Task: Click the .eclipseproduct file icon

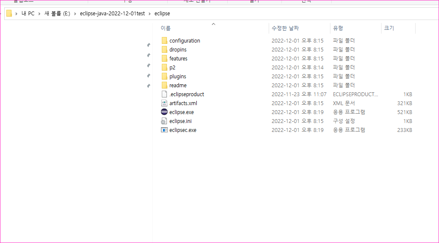Action: tap(164, 94)
